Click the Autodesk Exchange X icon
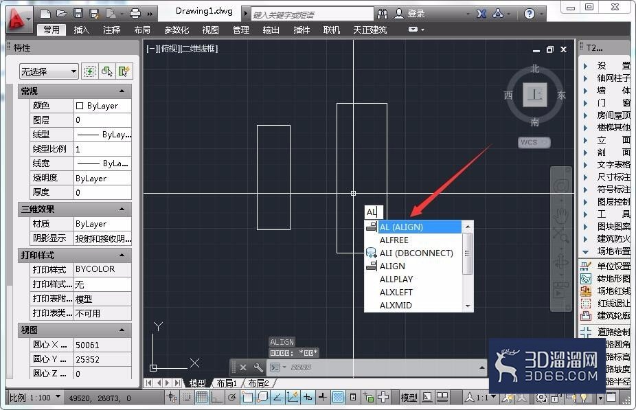 [481, 14]
